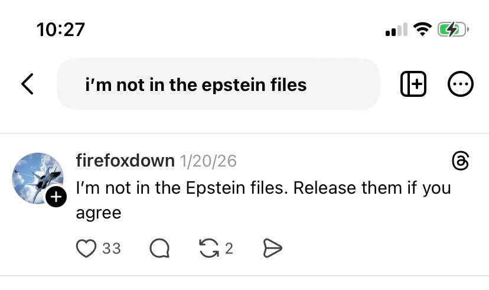View the 33 likes count
This screenshot has width=489, height=290.
112,249
